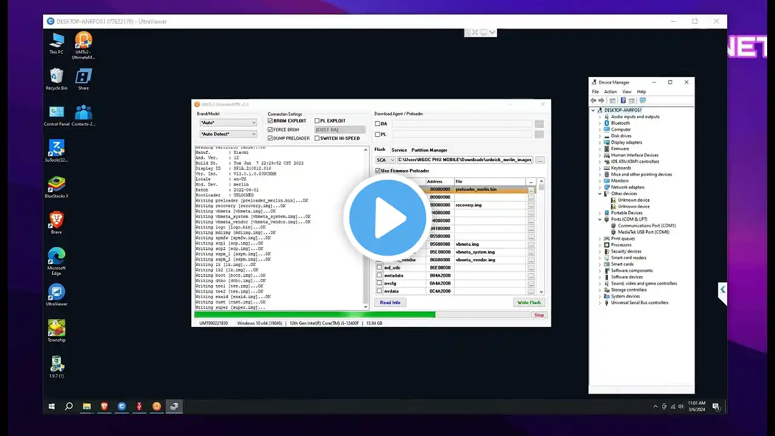Screen dimensions: 775x436
Task: Switch to the Partition Manager tab
Action: click(x=429, y=150)
